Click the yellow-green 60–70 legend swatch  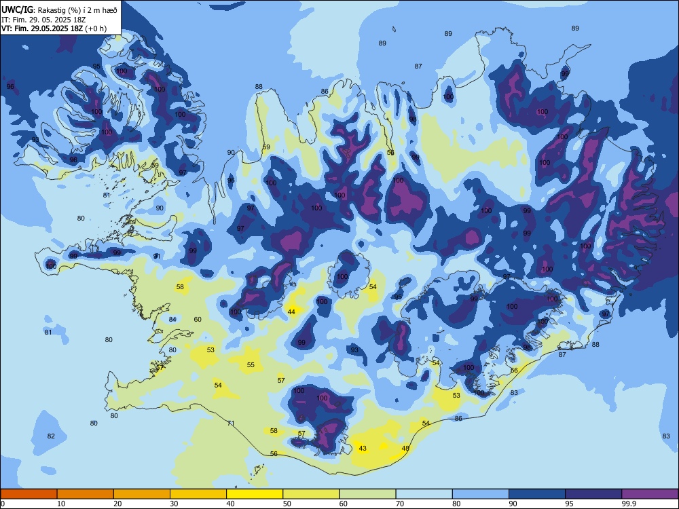click(x=367, y=494)
